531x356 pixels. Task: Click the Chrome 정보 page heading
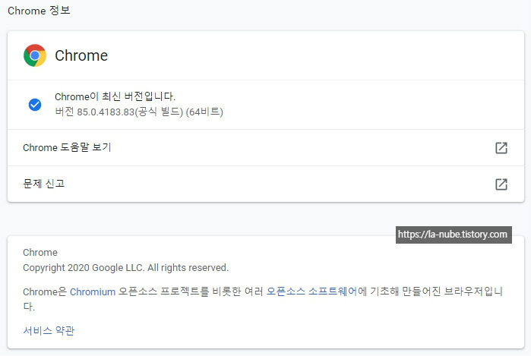coord(39,11)
